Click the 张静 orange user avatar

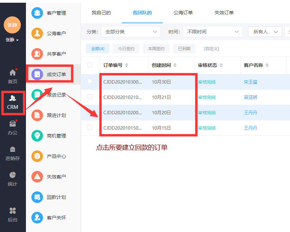click(x=12, y=25)
